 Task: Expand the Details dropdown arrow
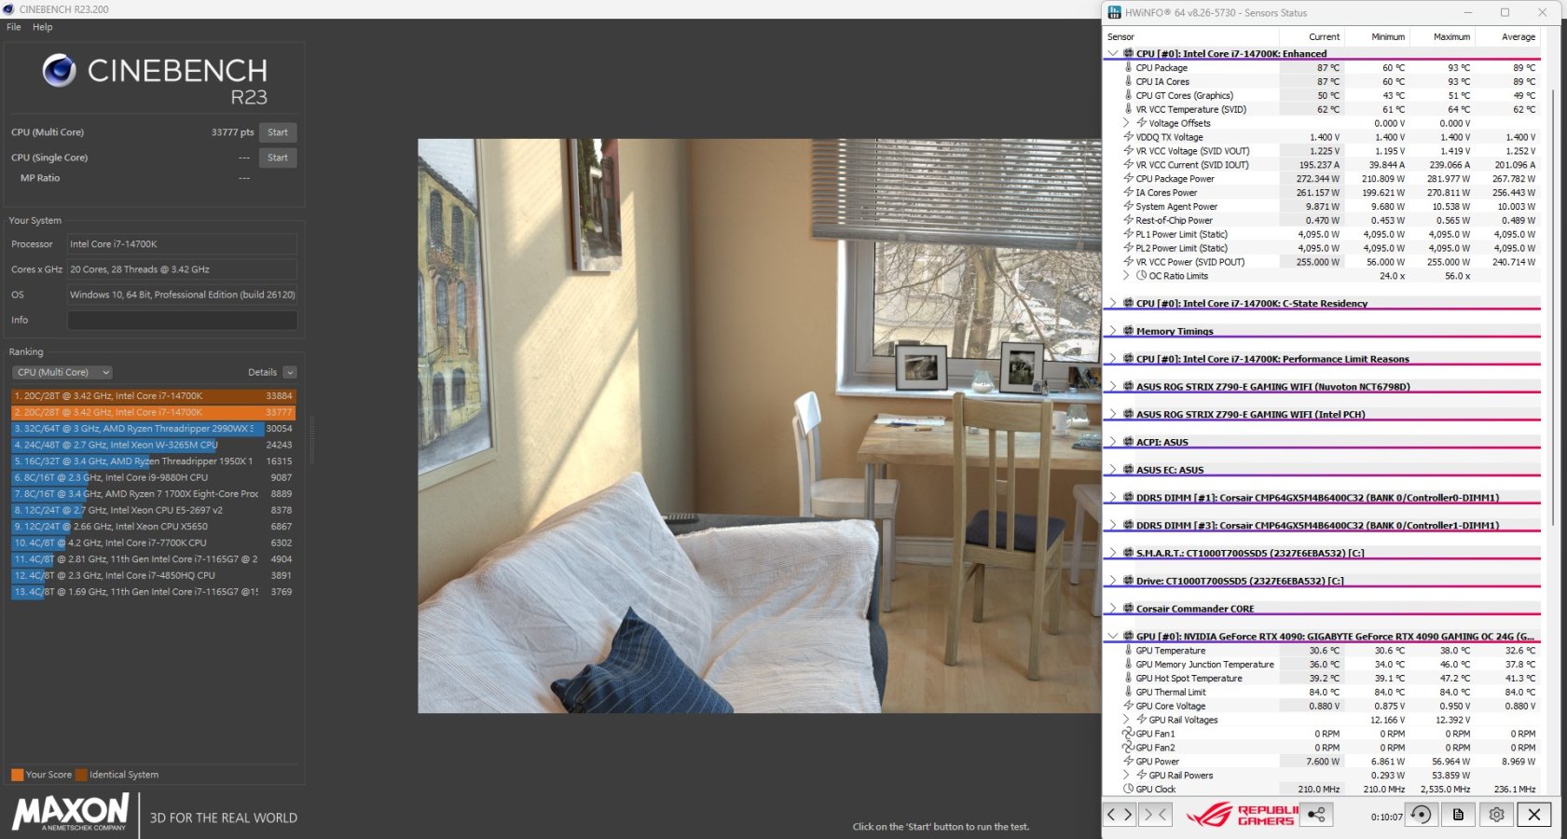pos(290,373)
